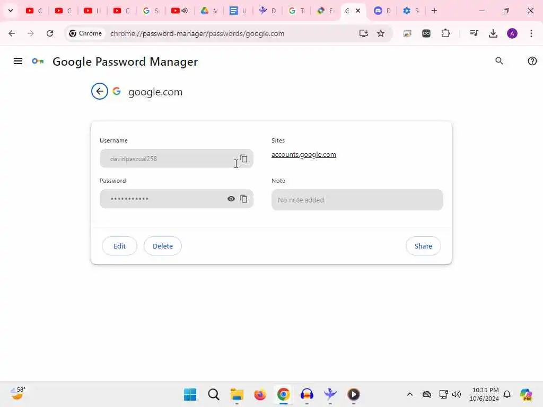Search saved passwords with magnifier icon
Screen dimensions: 543x407
(x=499, y=61)
